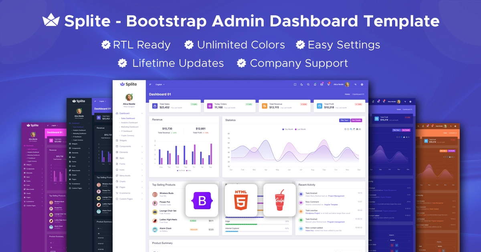Open hamburger menu icon on Statistics chart toolbar
The height and width of the screenshot is (252, 481).
click(x=360, y=129)
